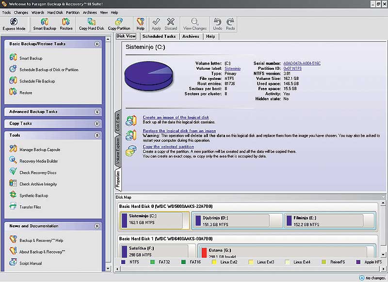Screen dimensions: 388x282
Task: Click the Linux Ext2 legend color swatch
Action: [x=214, y=262]
